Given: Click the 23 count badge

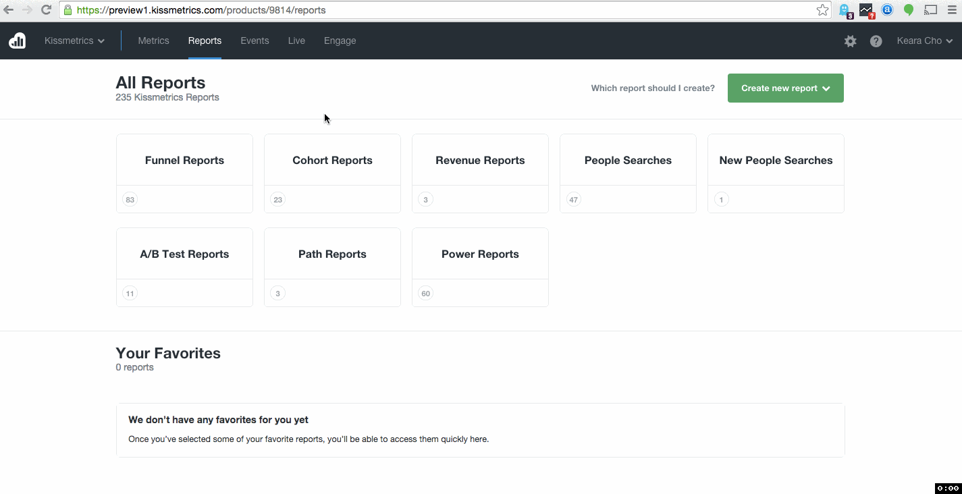Looking at the screenshot, I should pyautogui.click(x=277, y=200).
